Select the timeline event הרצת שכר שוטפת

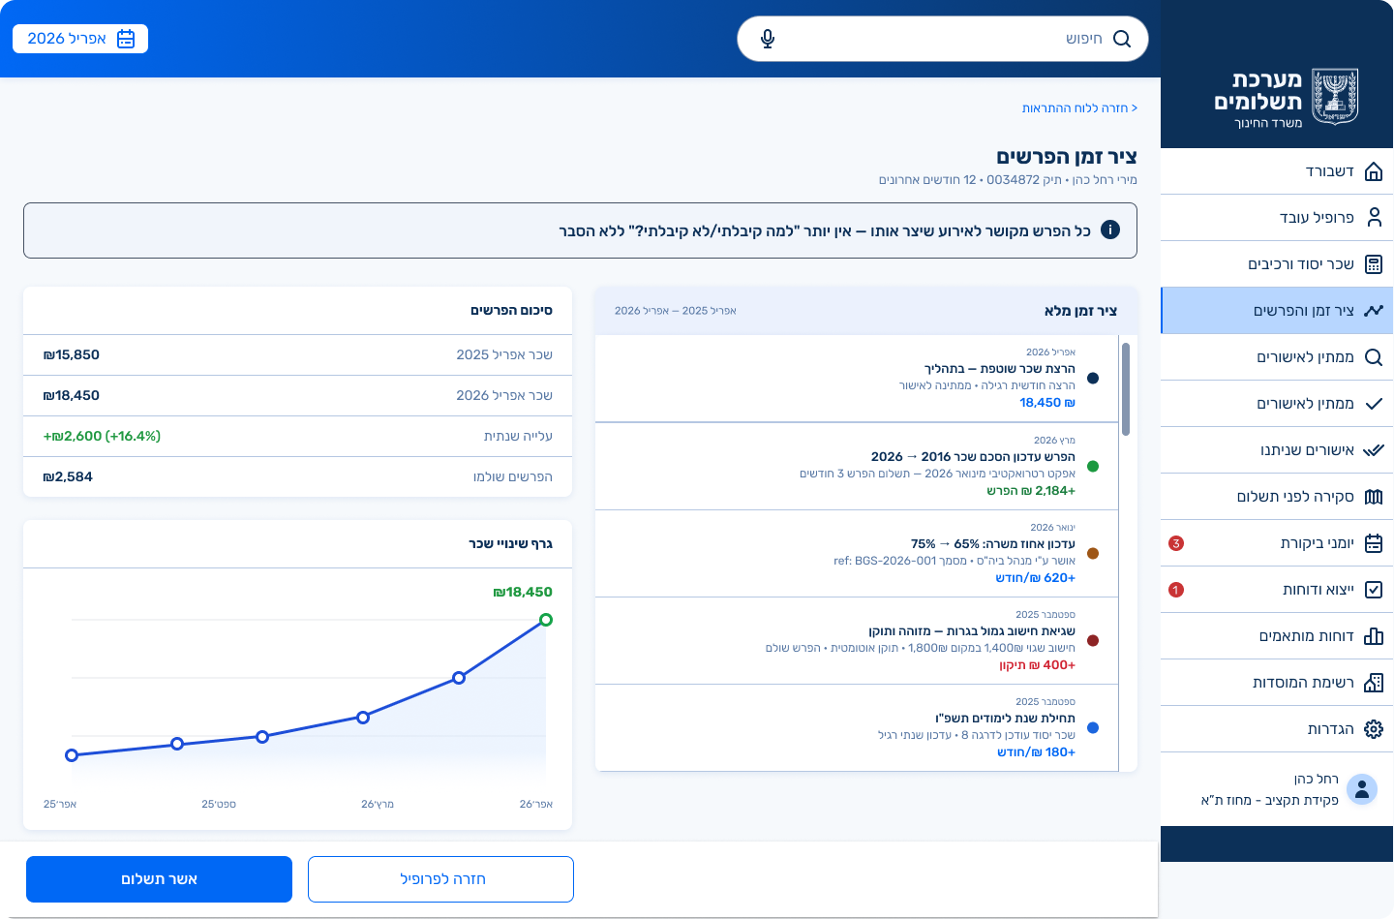click(x=857, y=379)
